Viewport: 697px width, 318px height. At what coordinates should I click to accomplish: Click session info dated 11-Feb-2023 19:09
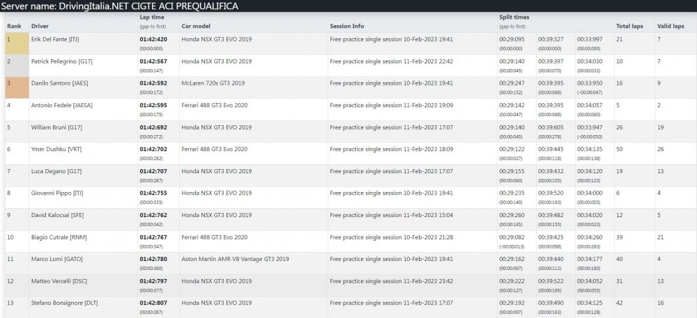pyautogui.click(x=392, y=106)
